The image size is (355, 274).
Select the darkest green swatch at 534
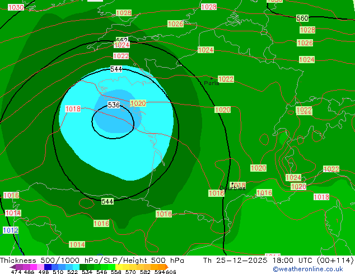(83, 267)
